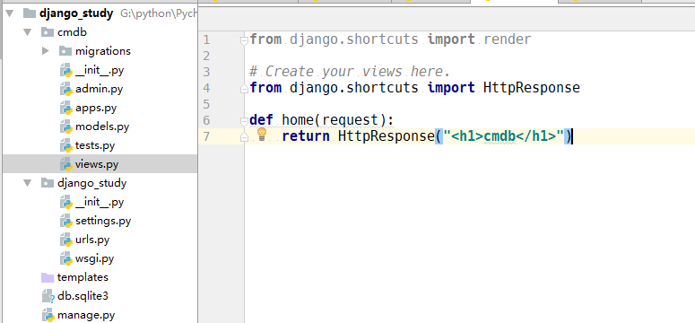
Task: Select the migrations folder label
Action: (103, 51)
